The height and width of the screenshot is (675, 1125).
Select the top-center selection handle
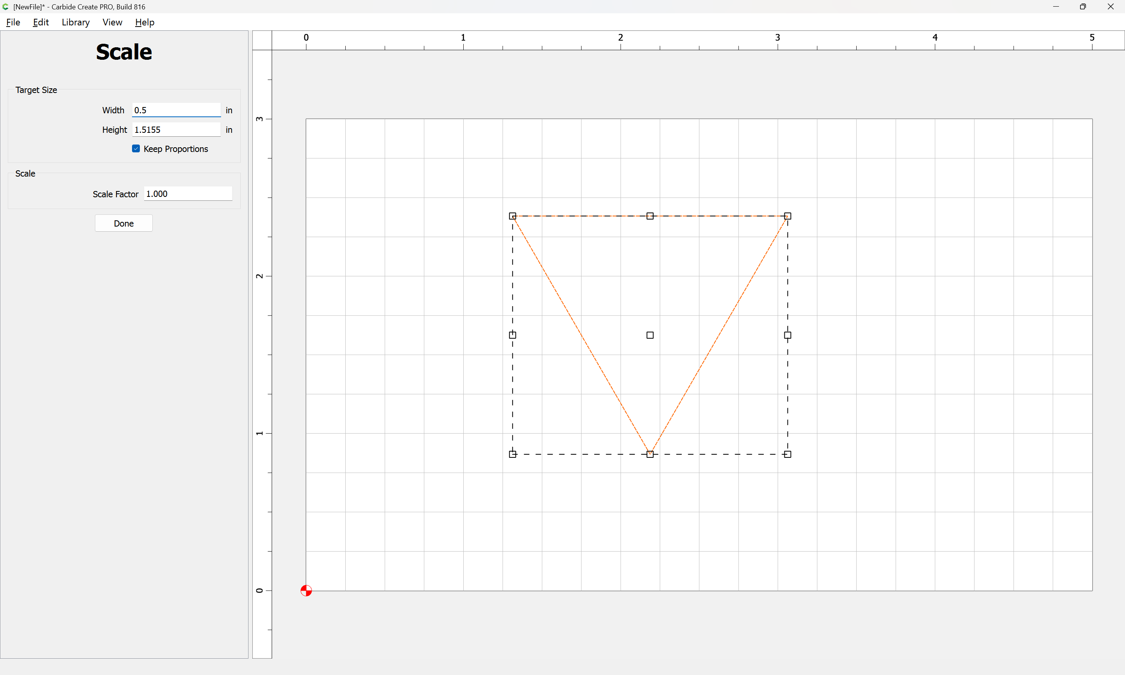click(x=650, y=216)
